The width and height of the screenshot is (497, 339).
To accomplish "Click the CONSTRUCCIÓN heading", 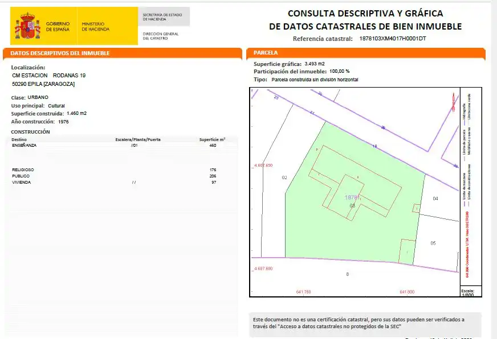I will click(30, 132).
